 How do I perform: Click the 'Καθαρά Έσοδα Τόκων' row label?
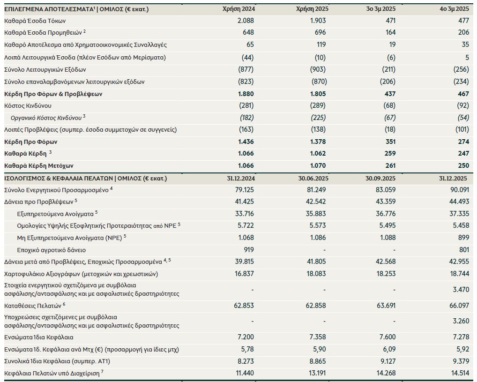click(35, 21)
